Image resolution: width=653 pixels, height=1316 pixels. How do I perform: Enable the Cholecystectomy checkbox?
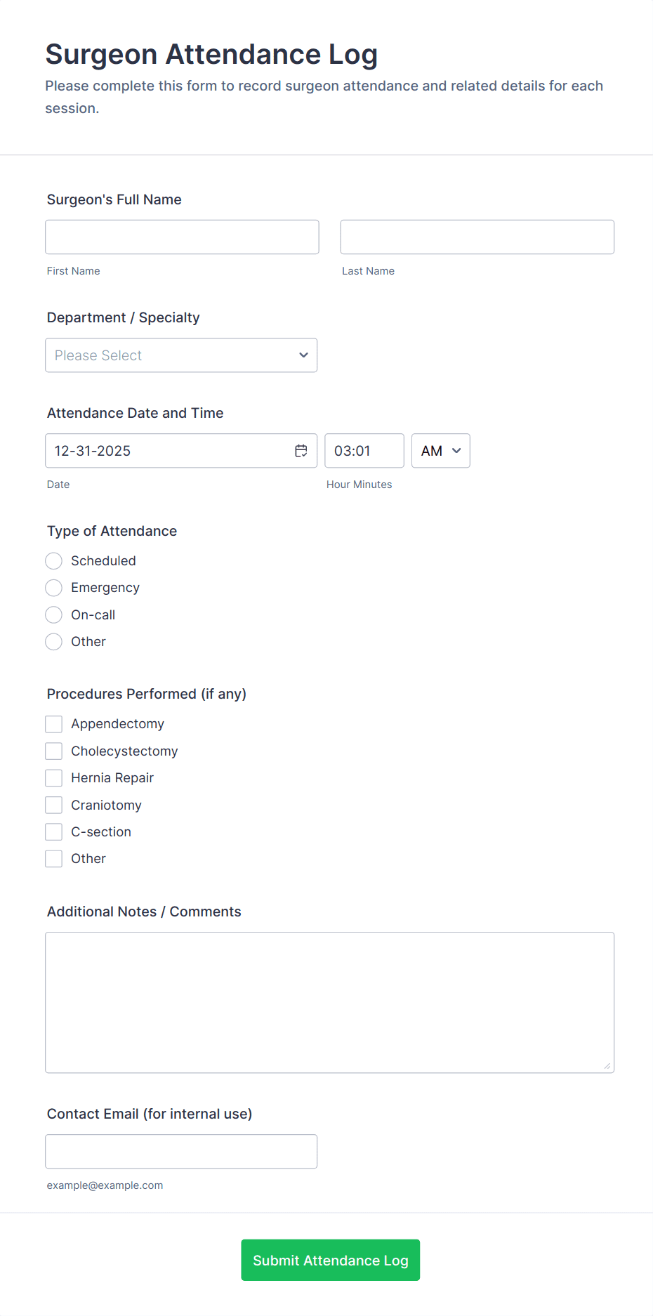click(53, 751)
